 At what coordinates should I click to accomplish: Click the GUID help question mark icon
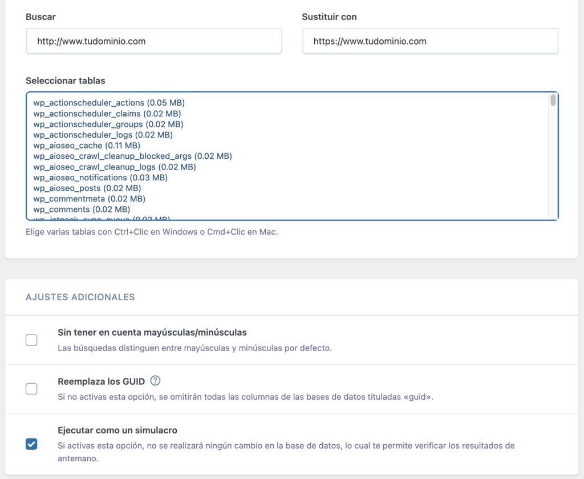coord(156,380)
